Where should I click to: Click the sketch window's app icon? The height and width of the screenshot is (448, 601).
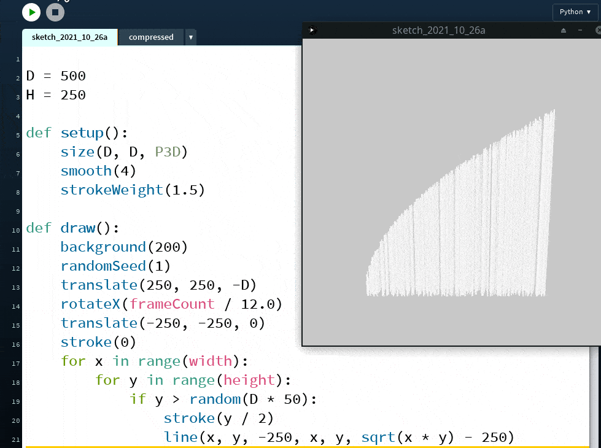312,29
